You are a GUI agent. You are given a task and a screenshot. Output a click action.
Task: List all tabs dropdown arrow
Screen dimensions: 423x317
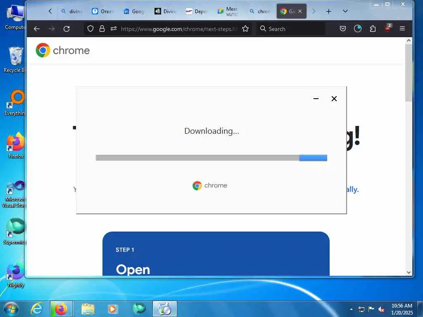tap(345, 11)
